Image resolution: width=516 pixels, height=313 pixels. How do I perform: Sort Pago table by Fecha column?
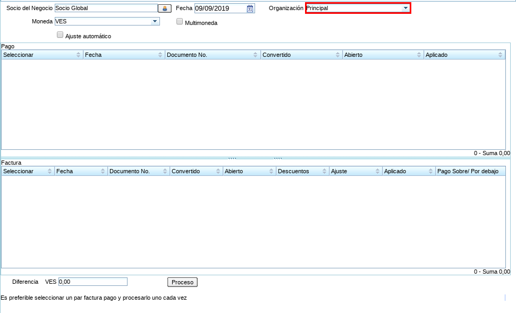(x=124, y=55)
